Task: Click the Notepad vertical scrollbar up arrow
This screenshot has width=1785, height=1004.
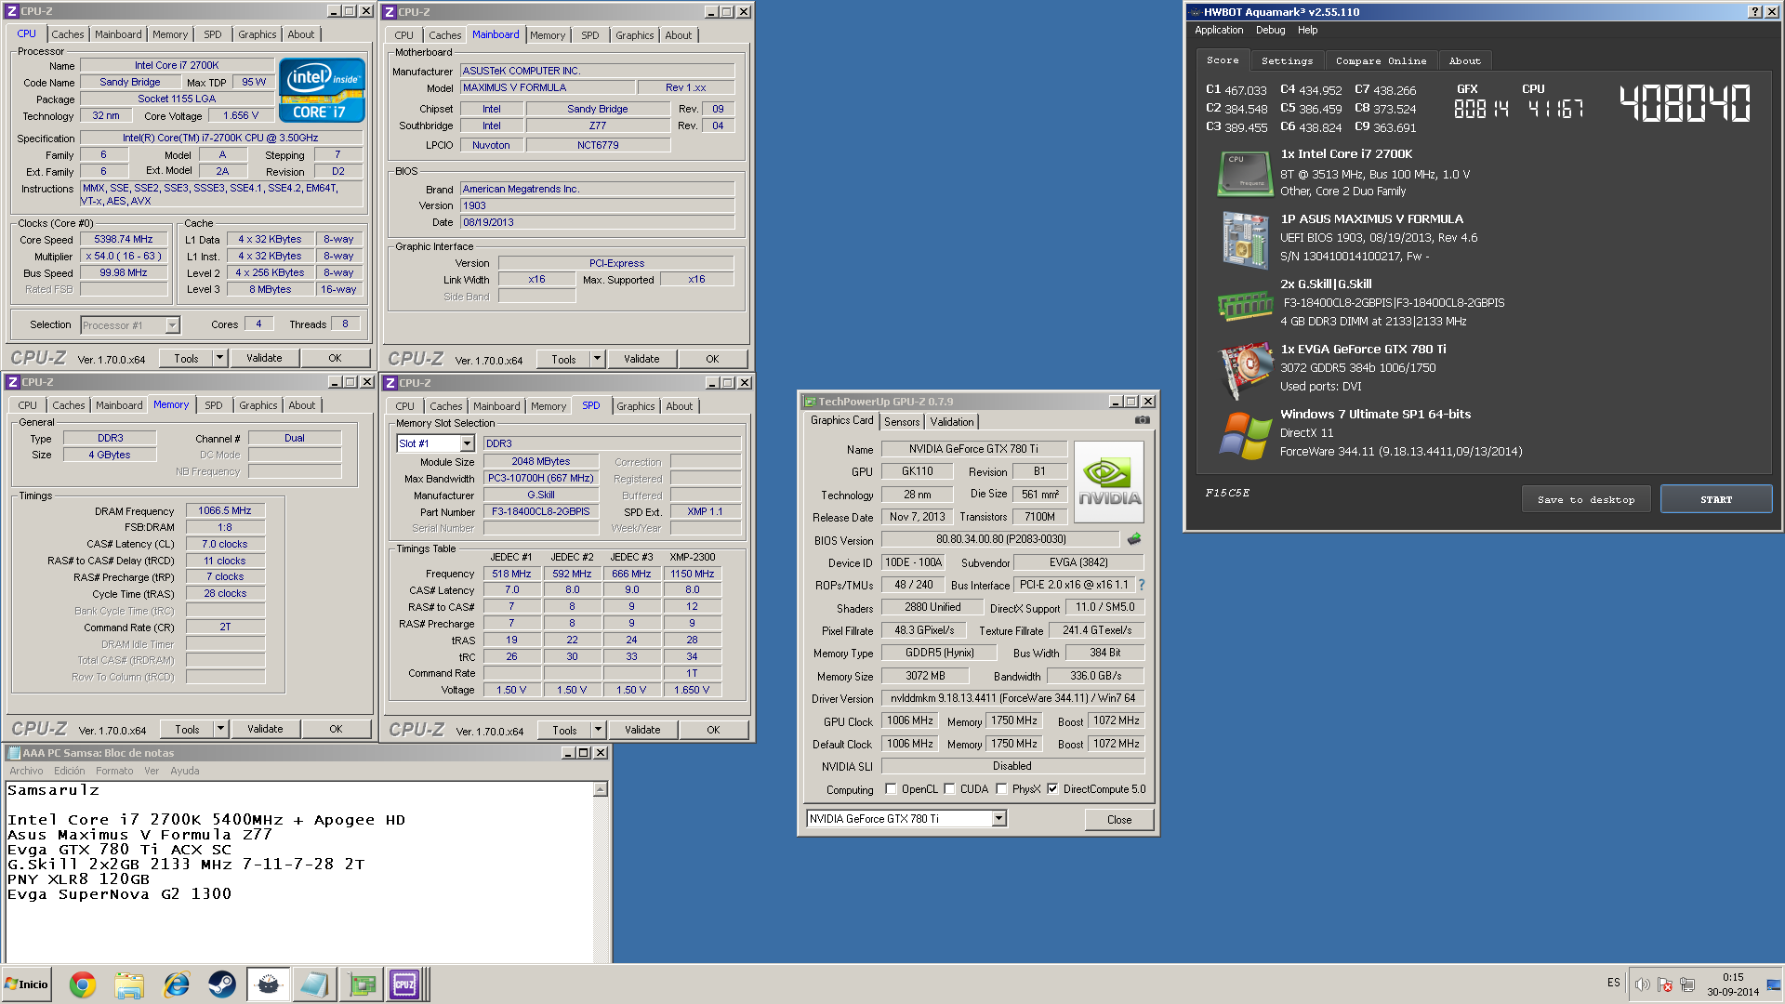Action: 601,789
